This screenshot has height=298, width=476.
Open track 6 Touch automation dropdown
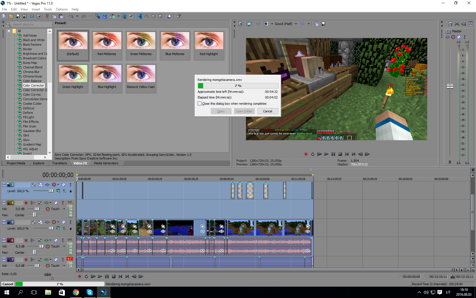click(x=64, y=246)
